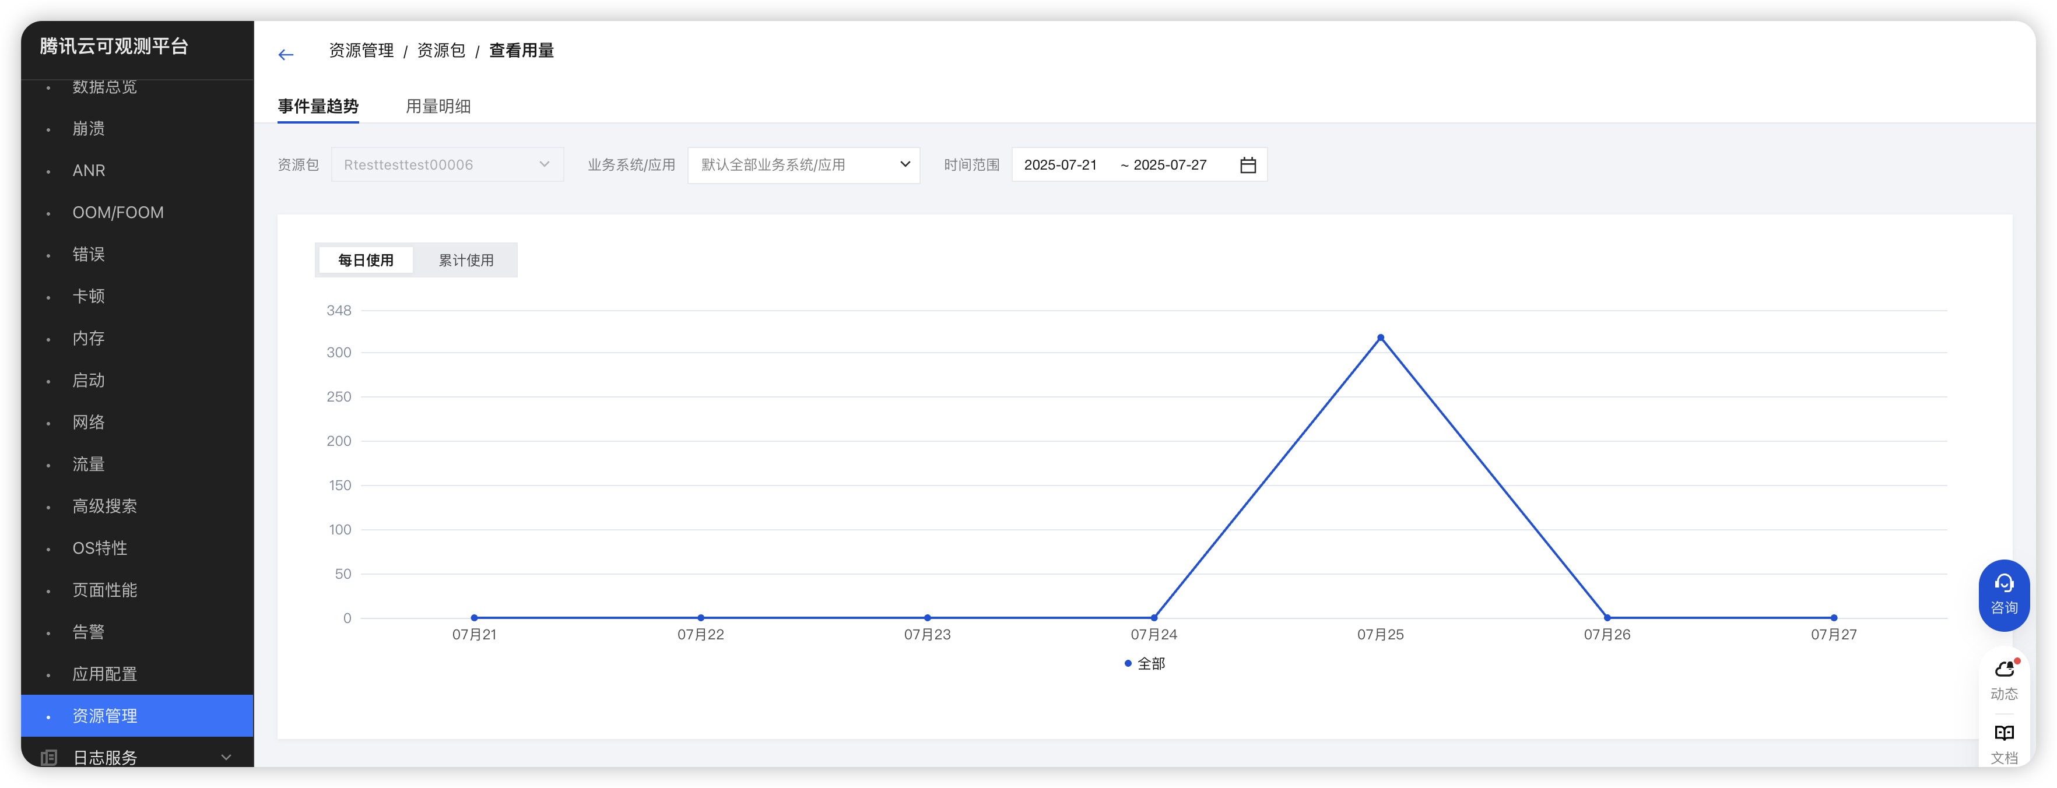Open the 资源包 Rtesttesttest00006 dropdown
The image size is (2057, 788).
(447, 164)
